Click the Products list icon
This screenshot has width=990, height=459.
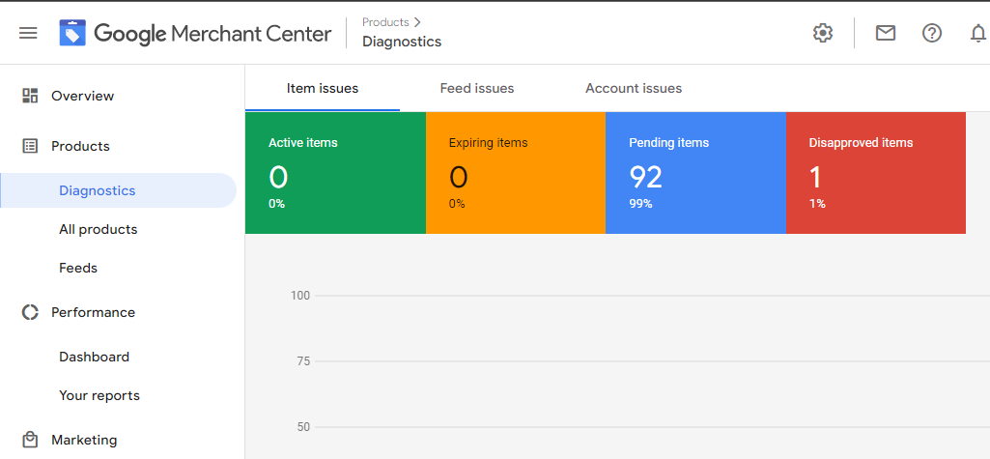(x=30, y=146)
